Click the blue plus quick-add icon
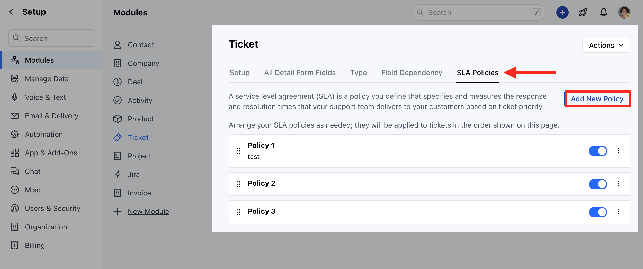This screenshot has width=643, height=269. coord(562,12)
